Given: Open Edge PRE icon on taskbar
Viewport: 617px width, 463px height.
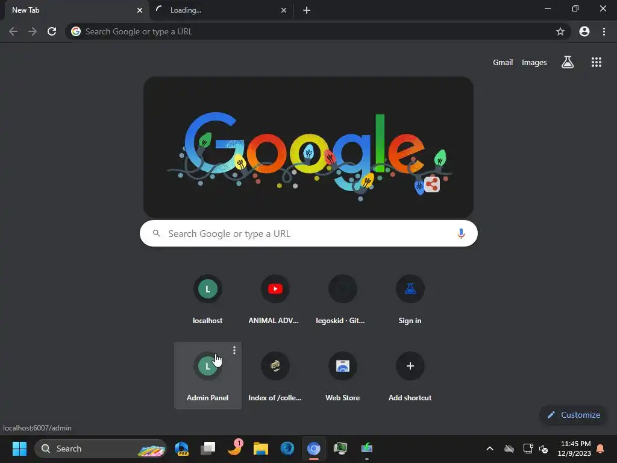Looking at the screenshot, I should pos(181,449).
